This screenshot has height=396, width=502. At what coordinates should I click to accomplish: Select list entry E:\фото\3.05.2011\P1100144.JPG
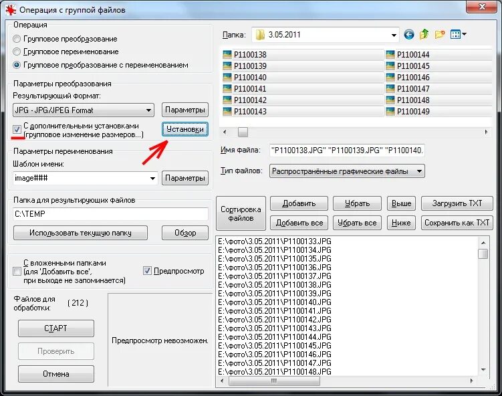[x=275, y=337]
